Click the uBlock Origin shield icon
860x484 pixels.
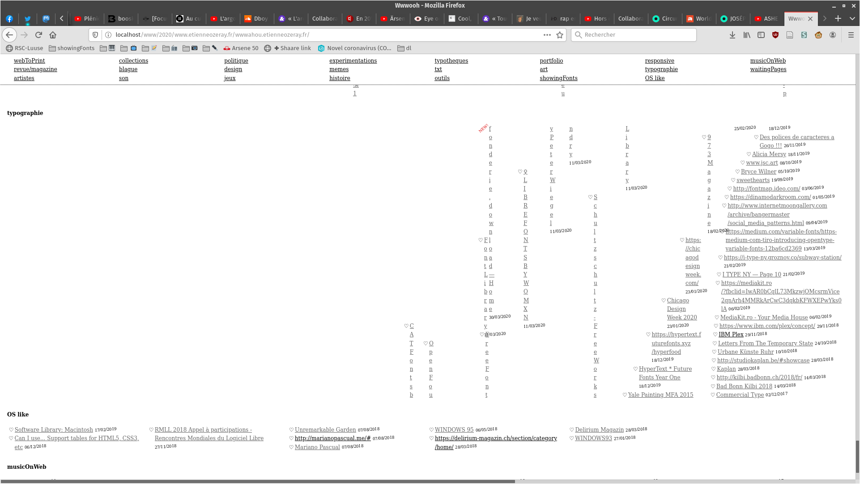tap(775, 35)
